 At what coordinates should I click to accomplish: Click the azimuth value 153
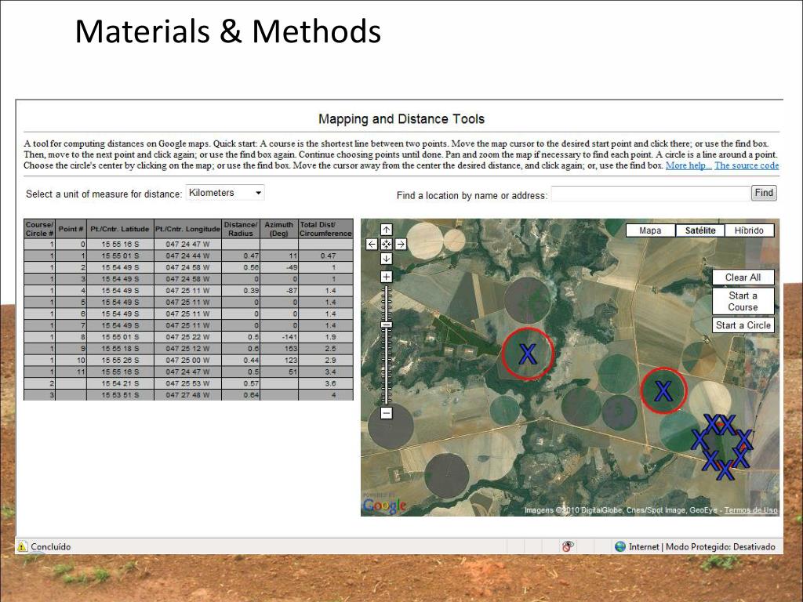pyautogui.click(x=279, y=349)
